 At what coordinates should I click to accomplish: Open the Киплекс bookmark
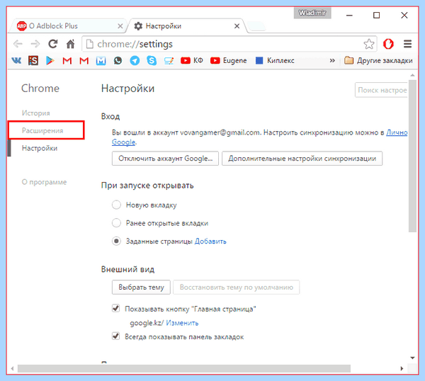[x=275, y=60]
